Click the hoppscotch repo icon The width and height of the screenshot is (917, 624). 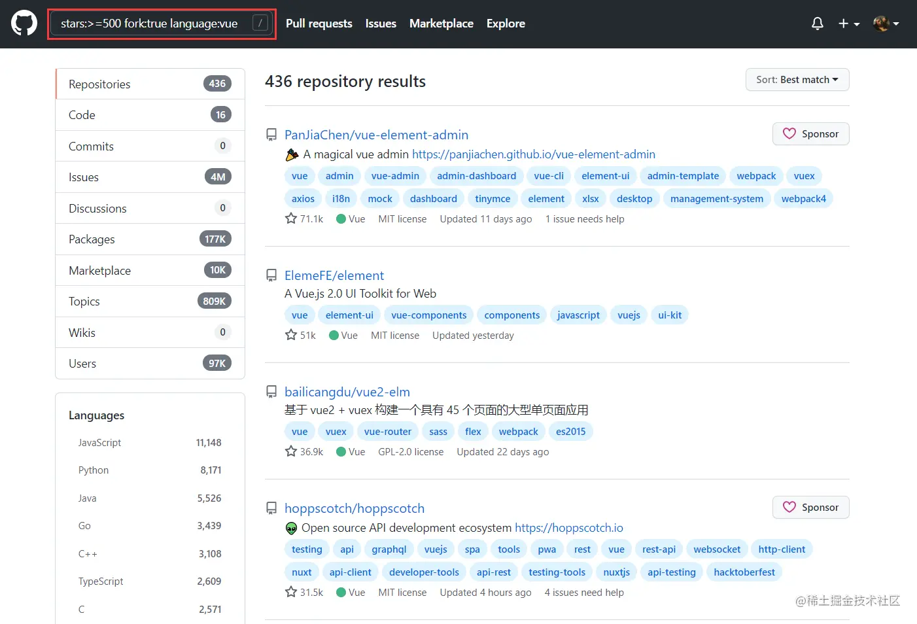tap(271, 508)
